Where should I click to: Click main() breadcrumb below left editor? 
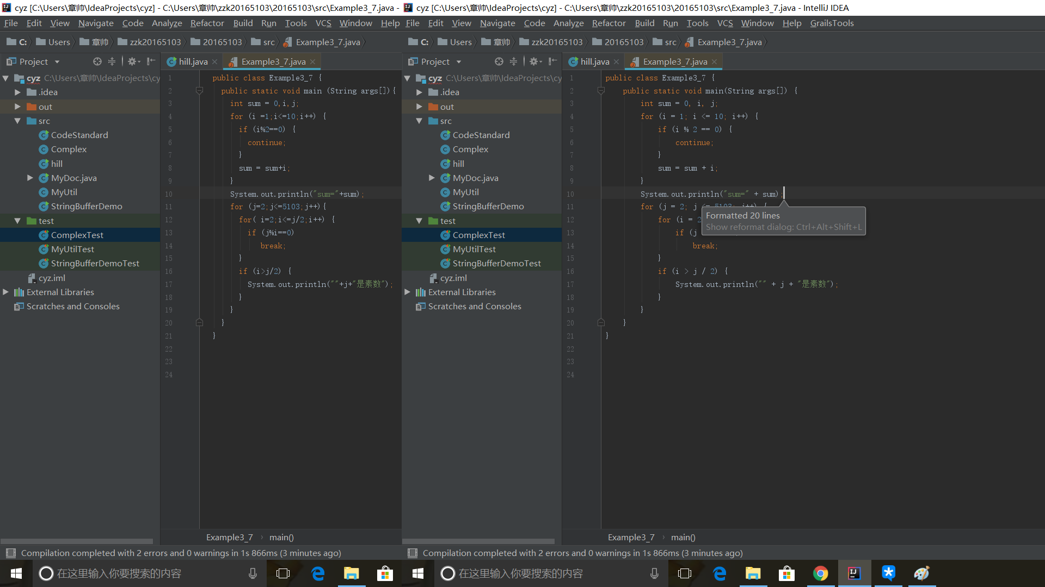coord(281,538)
